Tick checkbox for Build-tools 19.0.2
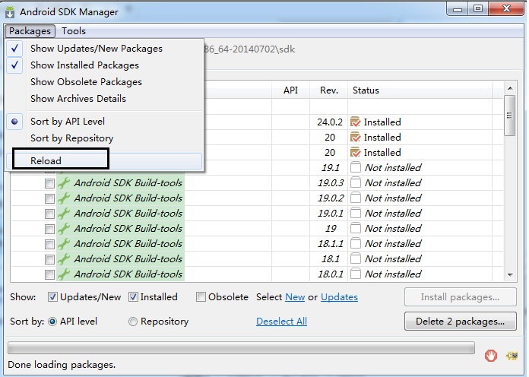This screenshot has height=377, width=529. tap(49, 198)
